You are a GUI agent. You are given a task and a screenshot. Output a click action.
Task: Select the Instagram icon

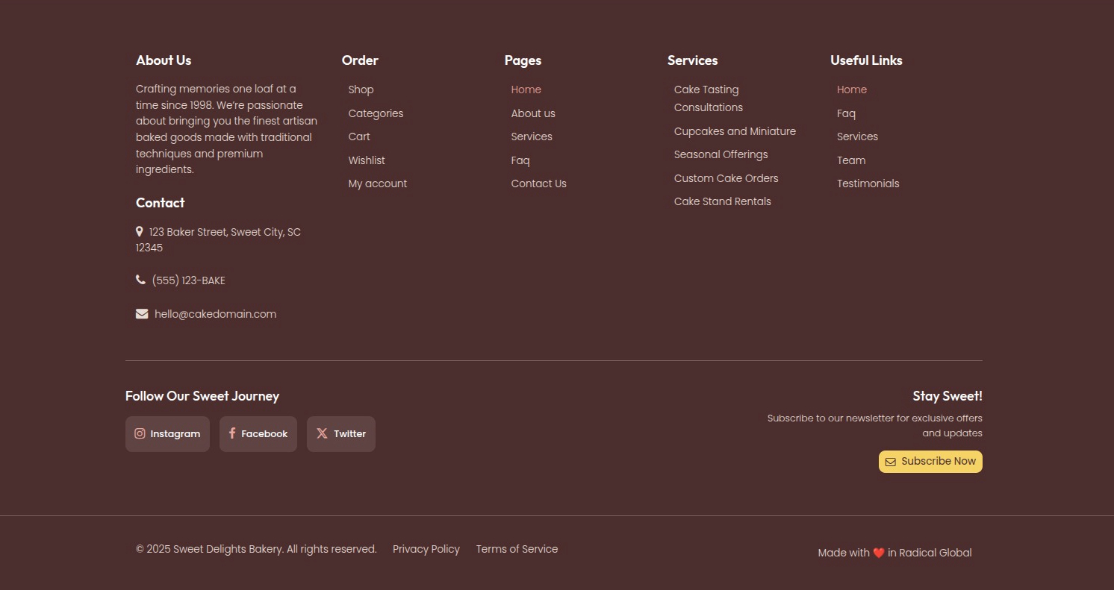(x=140, y=433)
